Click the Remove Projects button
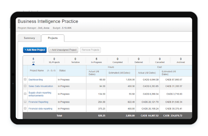This screenshot has height=136, width=208. coord(90,50)
